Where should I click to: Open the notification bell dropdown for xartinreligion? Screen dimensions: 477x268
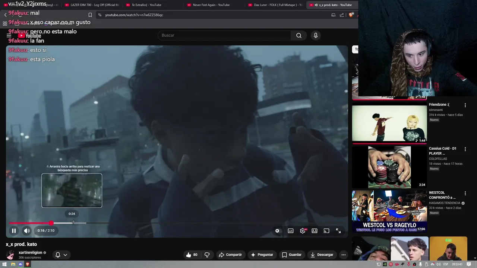click(61, 255)
